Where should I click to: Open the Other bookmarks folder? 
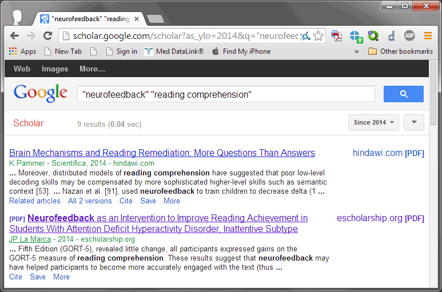coord(400,51)
